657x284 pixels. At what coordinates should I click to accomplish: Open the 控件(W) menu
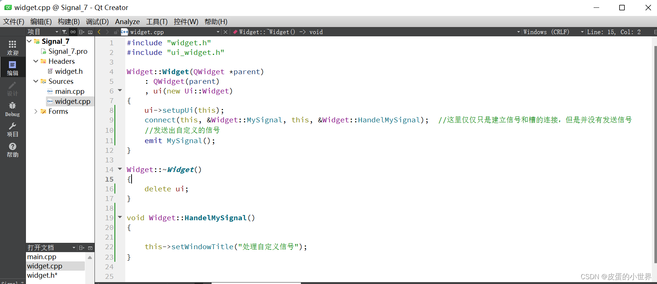pyautogui.click(x=186, y=22)
